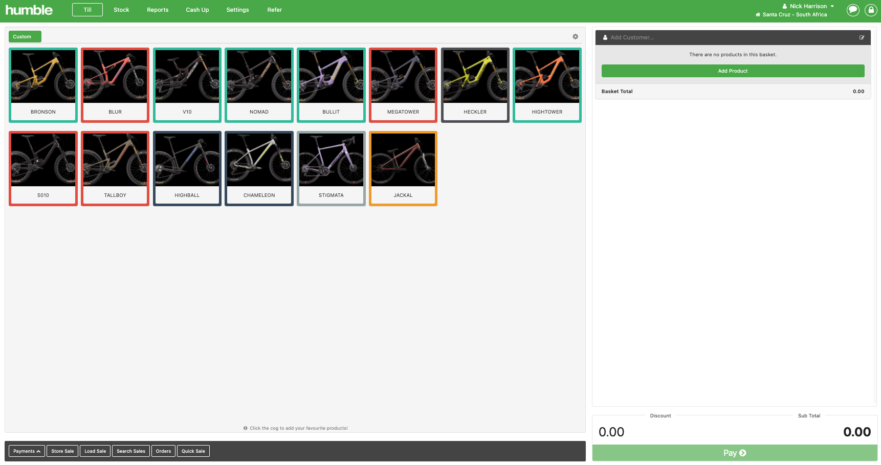The height and width of the screenshot is (465, 881).
Task: Select the HIGHTOWER product tile
Action: point(547,85)
